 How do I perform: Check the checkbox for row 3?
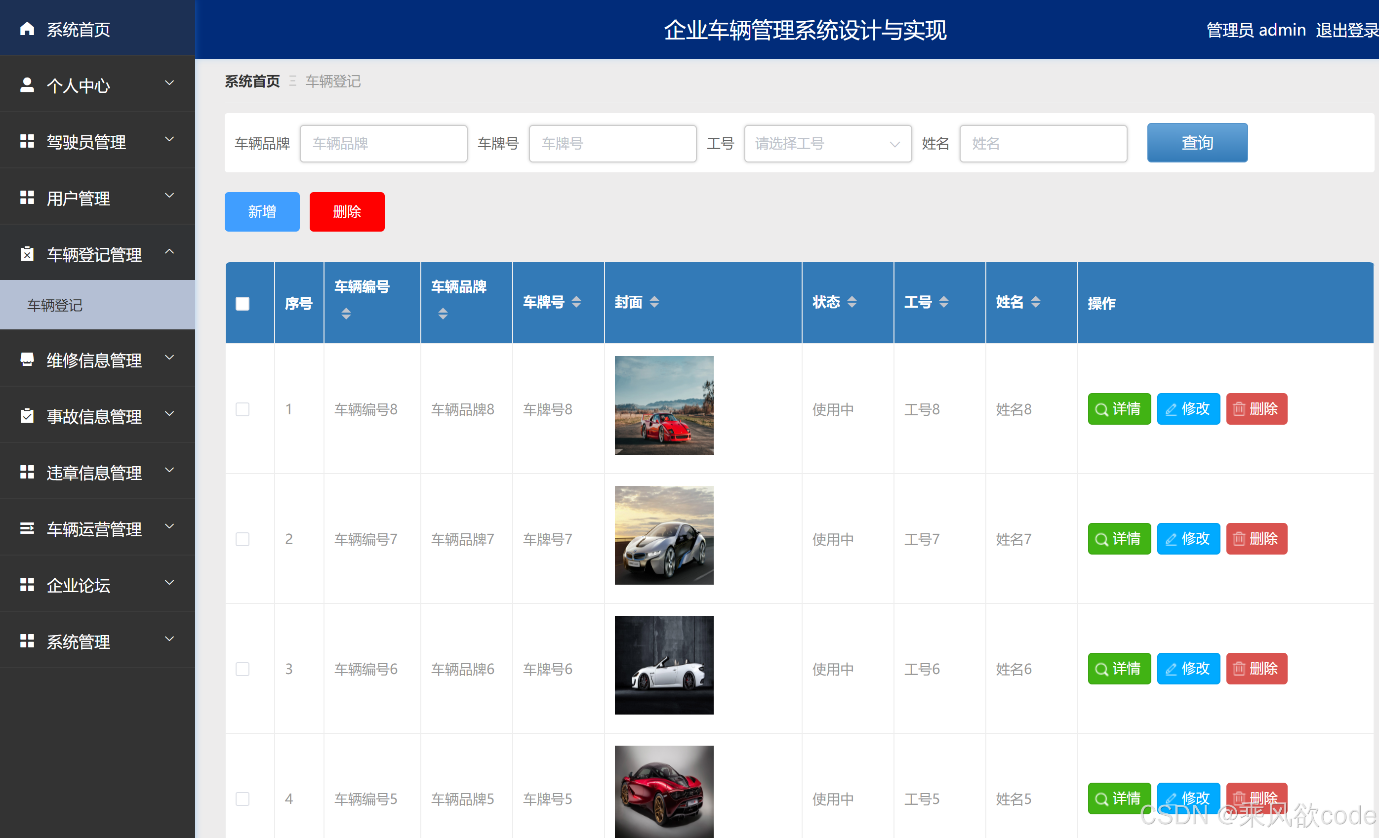pos(243,669)
